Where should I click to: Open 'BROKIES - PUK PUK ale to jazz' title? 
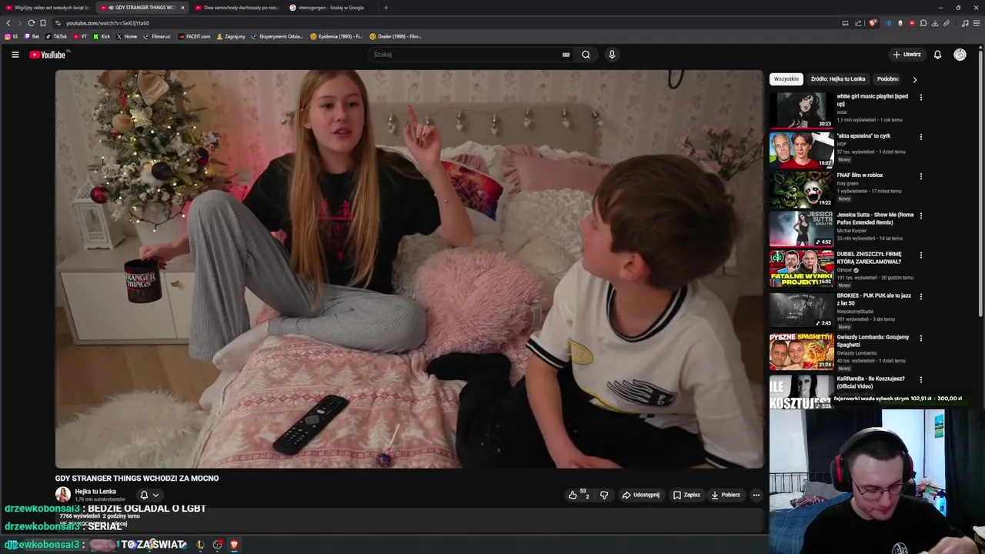click(873, 299)
